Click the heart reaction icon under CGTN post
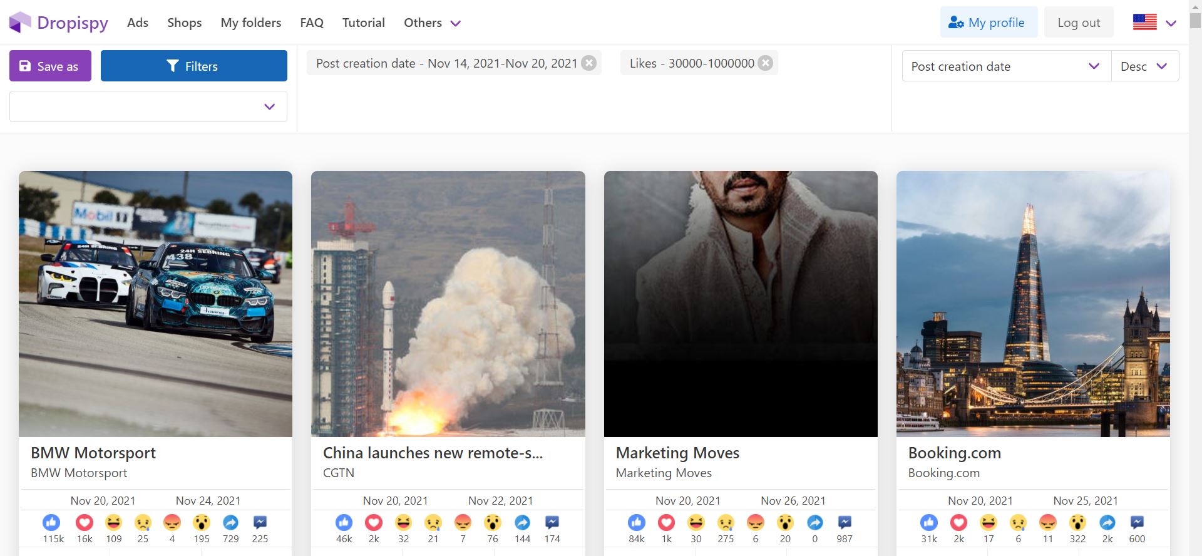The width and height of the screenshot is (1202, 556). [x=374, y=522]
